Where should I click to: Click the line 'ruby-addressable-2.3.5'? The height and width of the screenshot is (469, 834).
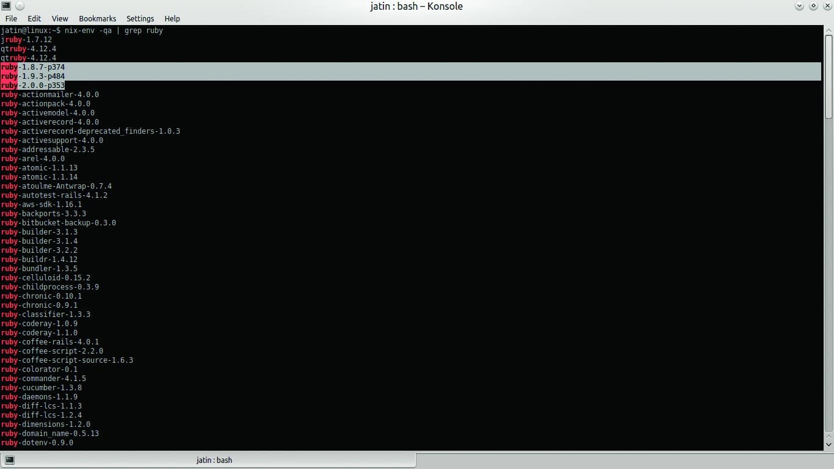coord(48,150)
